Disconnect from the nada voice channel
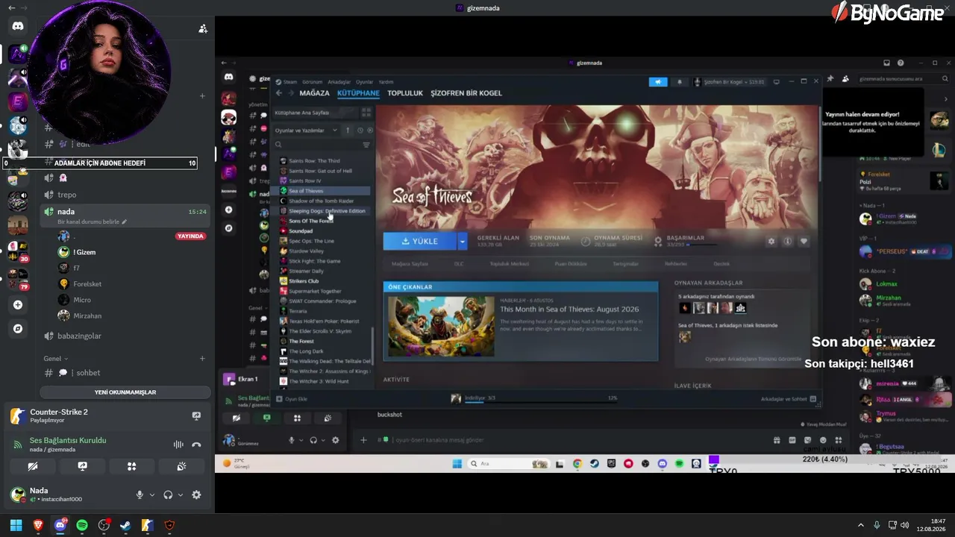Image resolution: width=955 pixels, height=537 pixels. pos(196,445)
